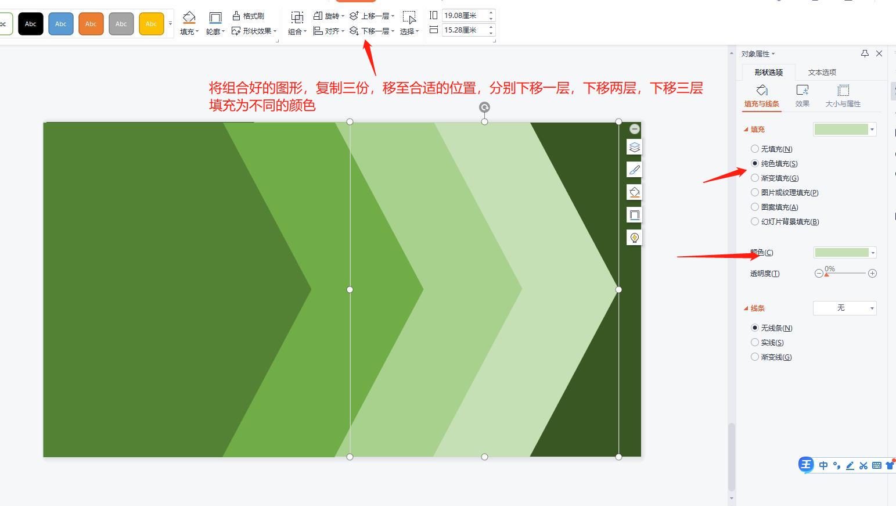Toggle the input method 中 language indicator
Viewport: 896px width, 506px height.
[823, 465]
